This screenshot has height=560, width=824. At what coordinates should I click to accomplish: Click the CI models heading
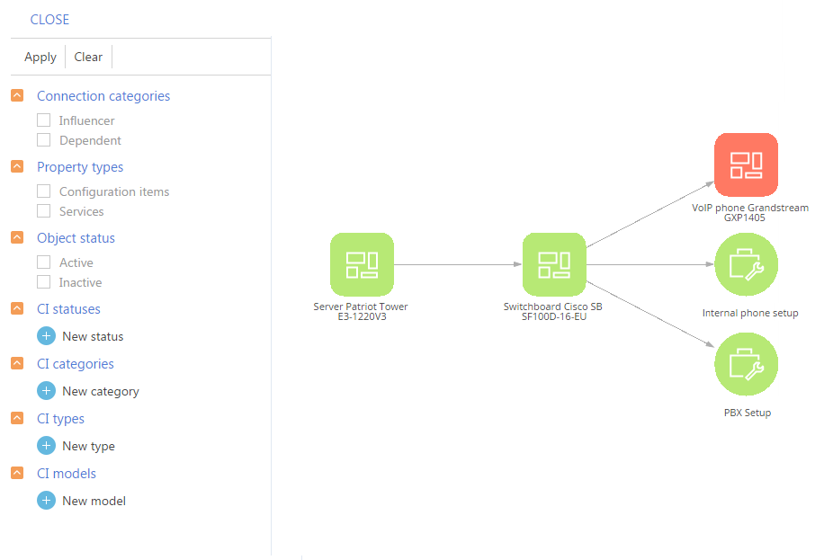coord(67,474)
